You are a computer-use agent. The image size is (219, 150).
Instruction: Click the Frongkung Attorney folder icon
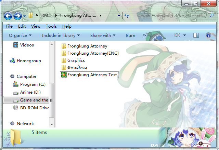pyautogui.click(x=64, y=46)
